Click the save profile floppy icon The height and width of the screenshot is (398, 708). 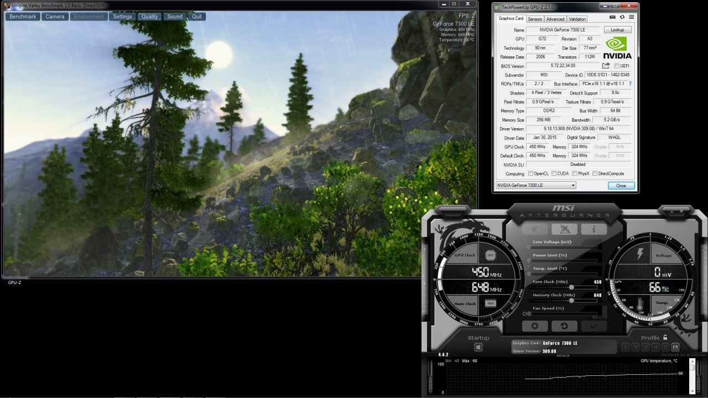coord(675,347)
